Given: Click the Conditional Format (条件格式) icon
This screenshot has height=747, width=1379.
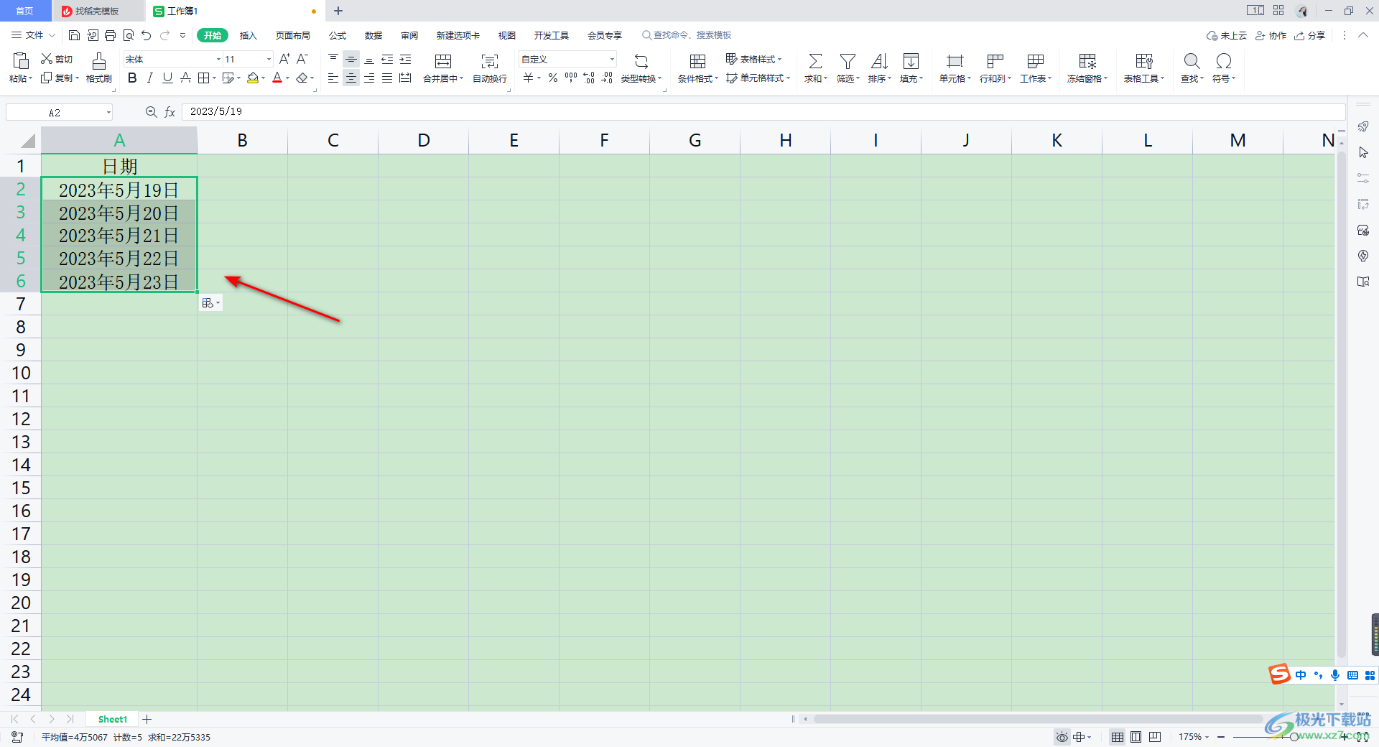Looking at the screenshot, I should coord(697,61).
